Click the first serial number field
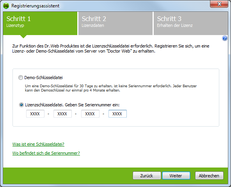231x187 pixels. [x=35, y=114]
